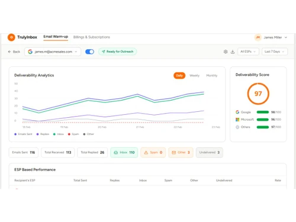The width and height of the screenshot is (296, 222).
Task: Click the TrulyInbox orange logo icon
Action: (11, 37)
